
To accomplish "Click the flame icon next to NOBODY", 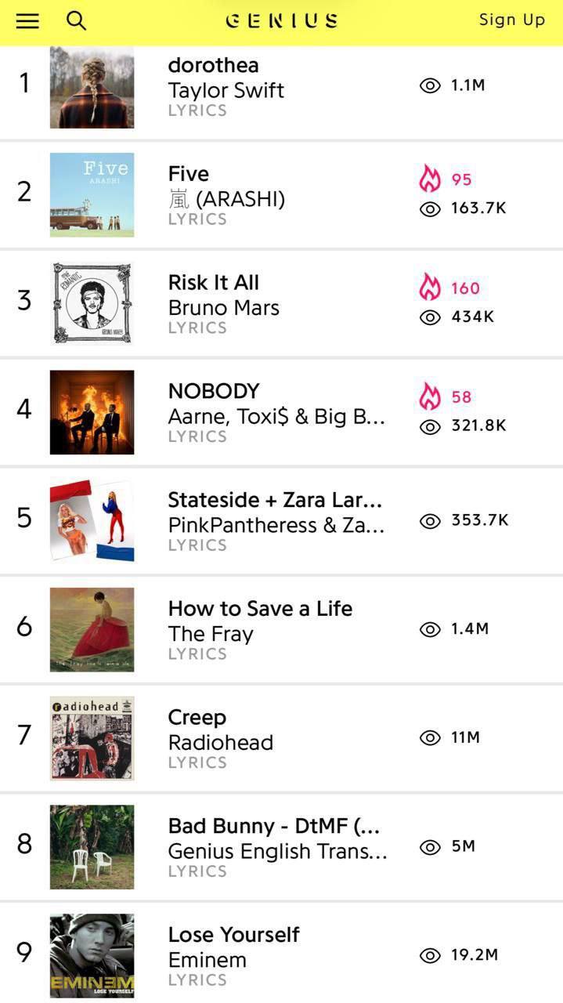I will (430, 396).
